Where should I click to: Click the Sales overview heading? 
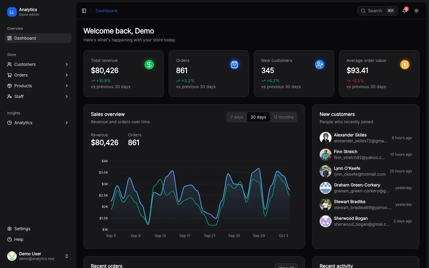pyautogui.click(x=108, y=114)
